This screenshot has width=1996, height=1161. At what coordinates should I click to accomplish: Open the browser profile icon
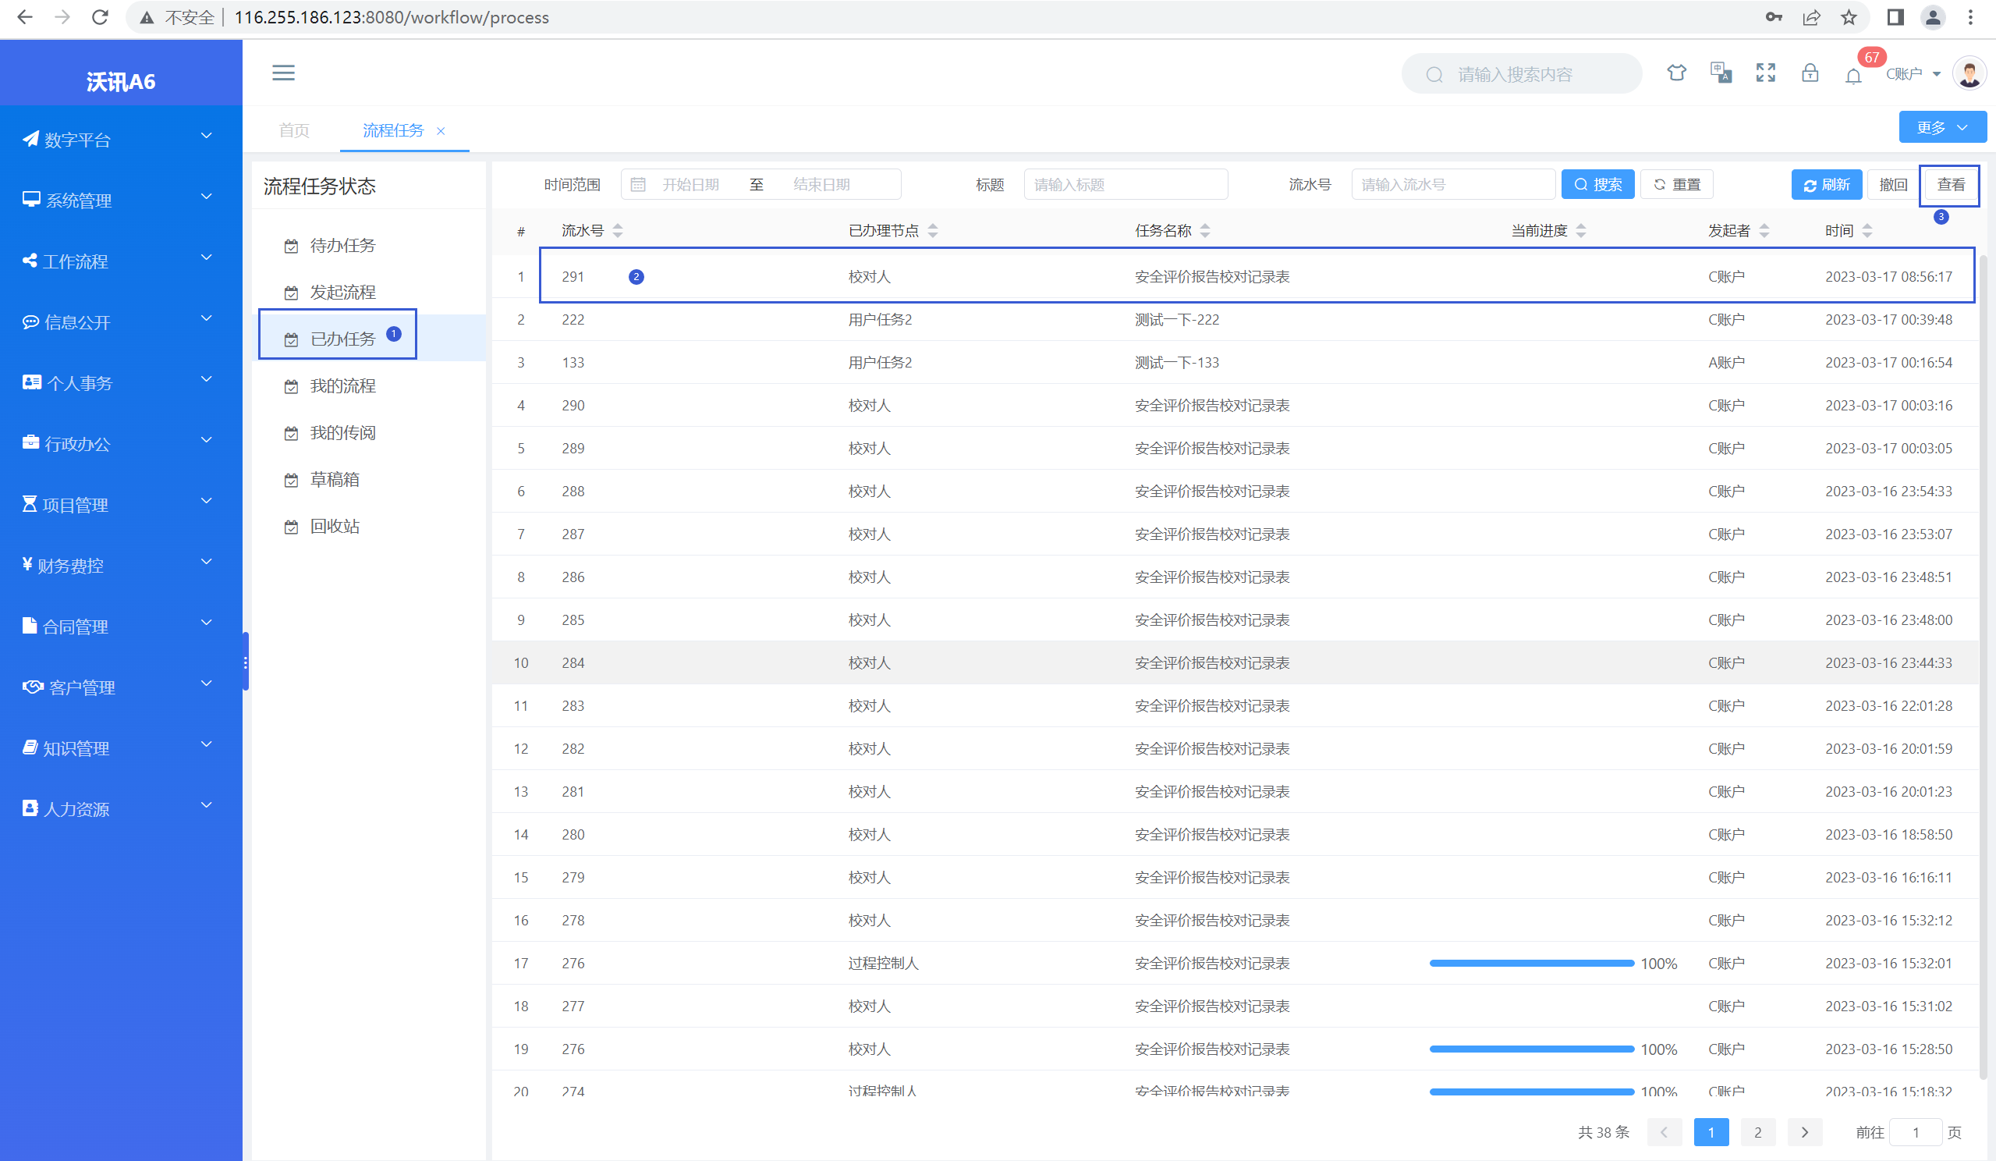(x=1934, y=17)
